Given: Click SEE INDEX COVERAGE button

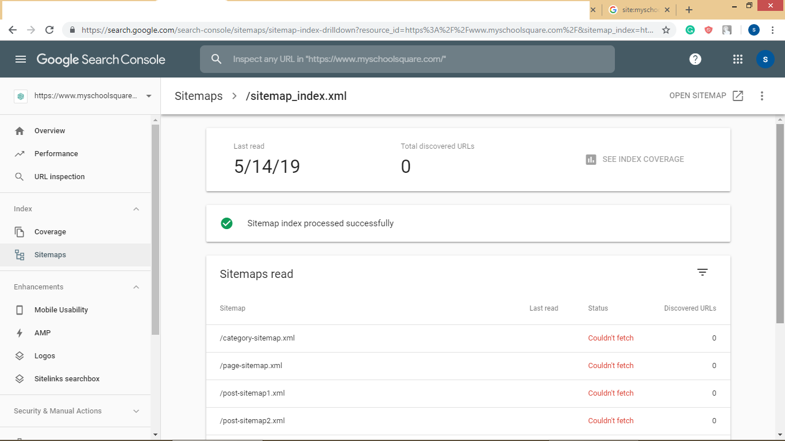Looking at the screenshot, I should [634, 160].
